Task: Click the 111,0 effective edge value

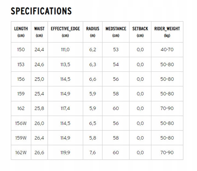Action: tap(65, 49)
